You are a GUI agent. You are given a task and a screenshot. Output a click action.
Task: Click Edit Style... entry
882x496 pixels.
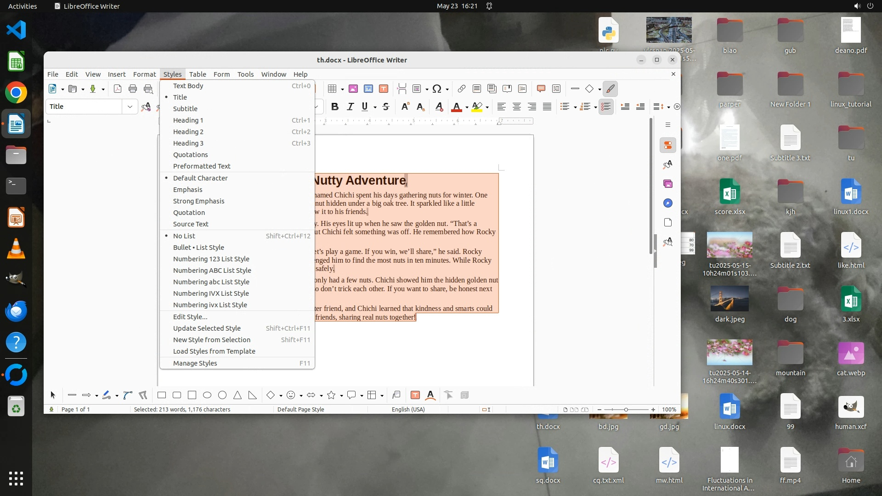pos(190,317)
